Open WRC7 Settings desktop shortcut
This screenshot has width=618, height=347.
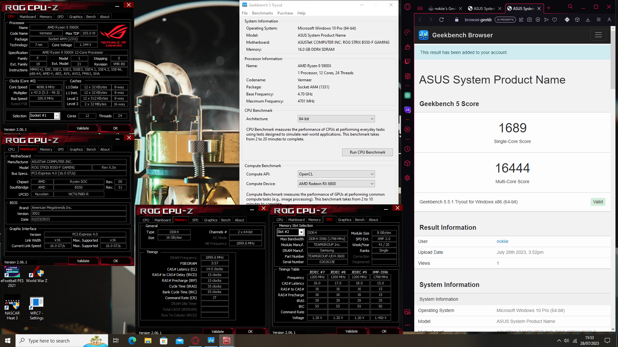[x=36, y=308]
